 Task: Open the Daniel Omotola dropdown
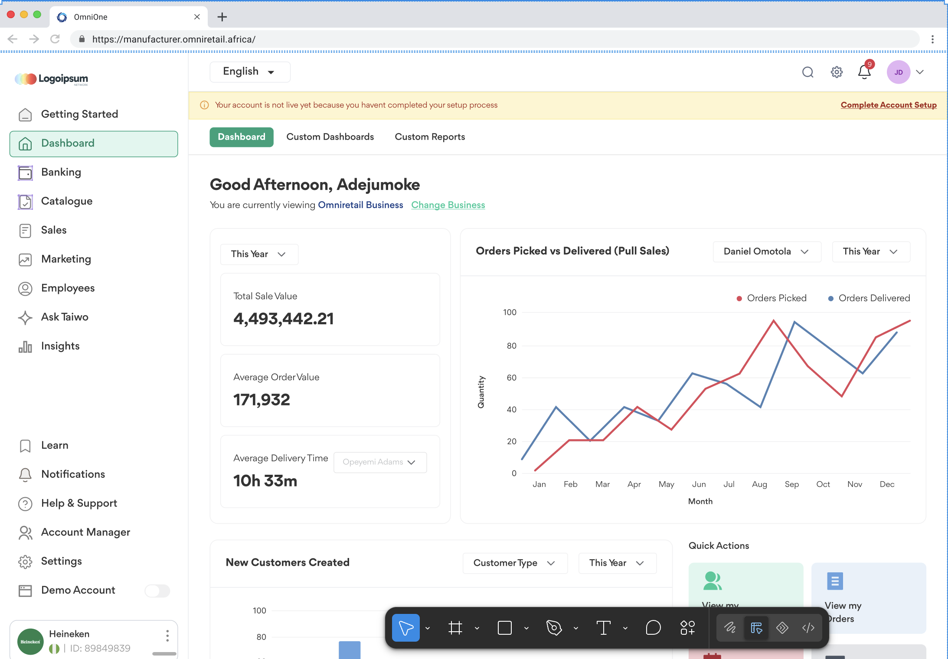[767, 251]
